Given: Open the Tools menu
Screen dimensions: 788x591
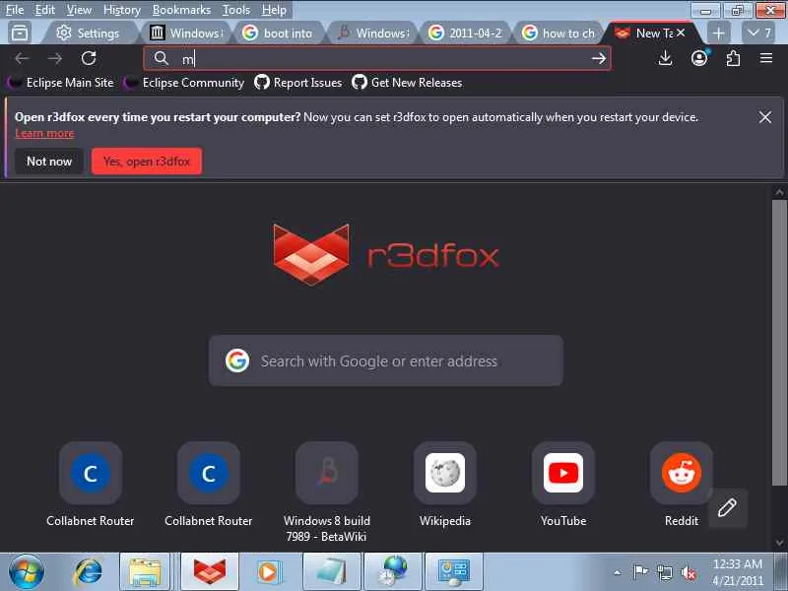Looking at the screenshot, I should (x=235, y=10).
